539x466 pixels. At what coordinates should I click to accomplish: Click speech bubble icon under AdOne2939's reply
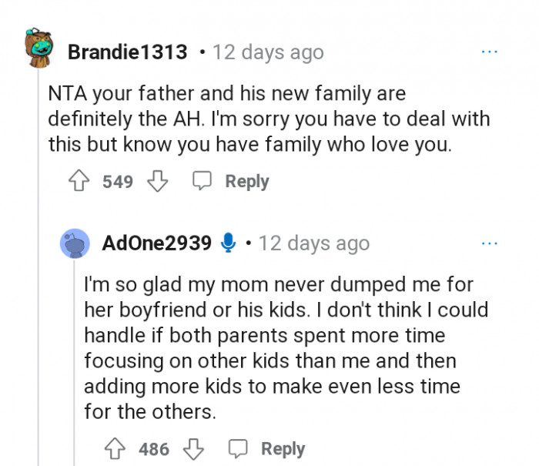[237, 448]
